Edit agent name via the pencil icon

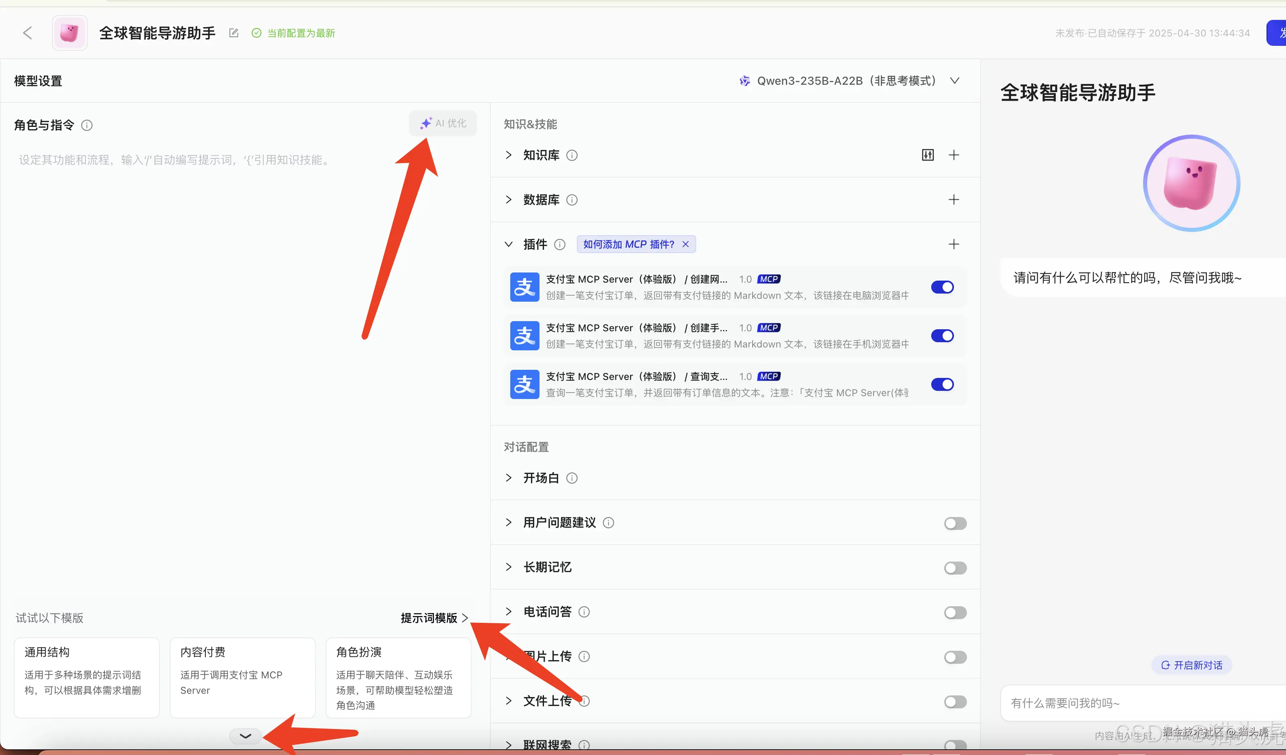click(233, 32)
